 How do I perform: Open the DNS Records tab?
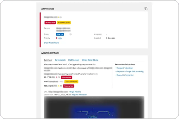pyautogui.click(x=74, y=60)
